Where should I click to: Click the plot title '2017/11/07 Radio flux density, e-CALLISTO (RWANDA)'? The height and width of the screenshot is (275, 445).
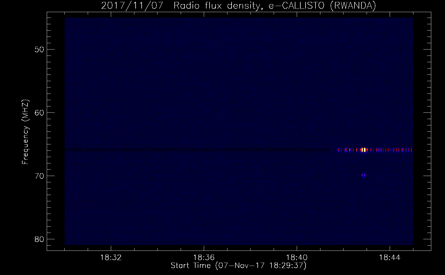(238, 6)
